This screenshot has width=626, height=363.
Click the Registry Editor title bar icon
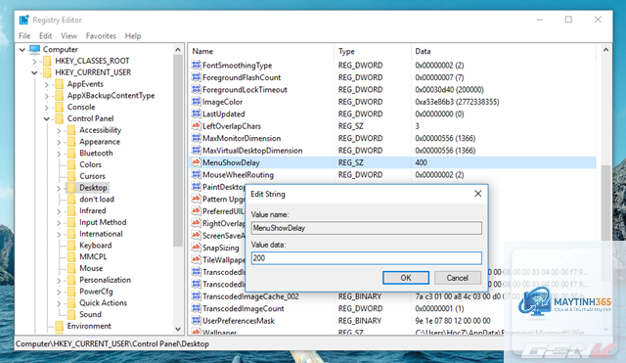click(24, 20)
